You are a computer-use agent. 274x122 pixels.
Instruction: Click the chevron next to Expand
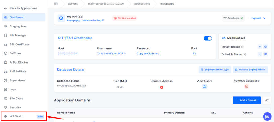pyautogui.click(x=264, y=18)
